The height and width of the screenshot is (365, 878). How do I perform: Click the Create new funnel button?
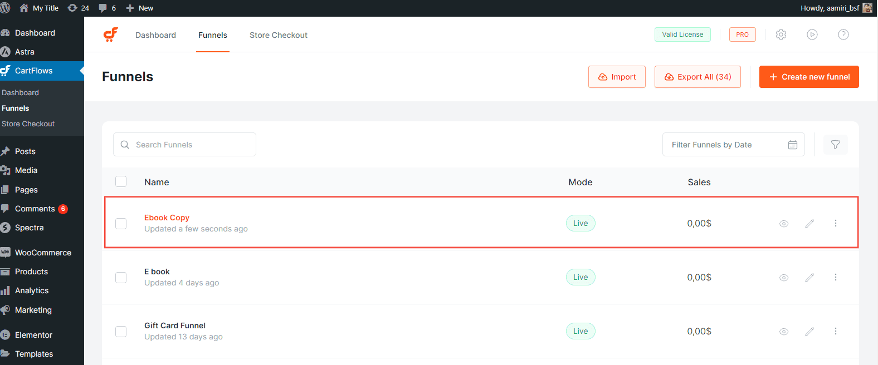pyautogui.click(x=809, y=77)
